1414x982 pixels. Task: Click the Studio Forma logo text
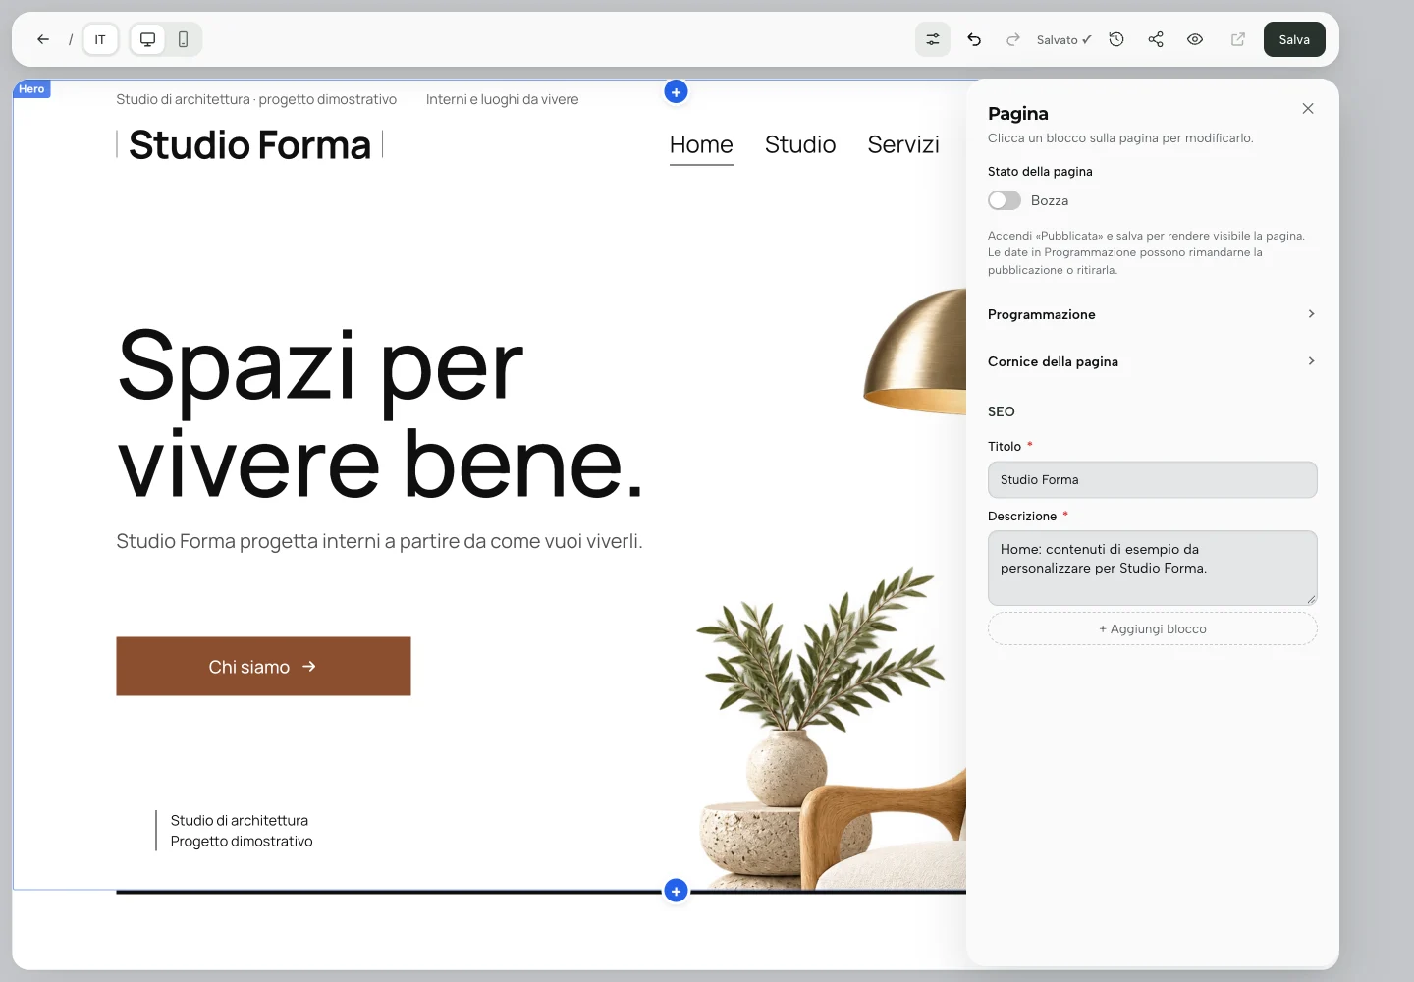tap(249, 145)
